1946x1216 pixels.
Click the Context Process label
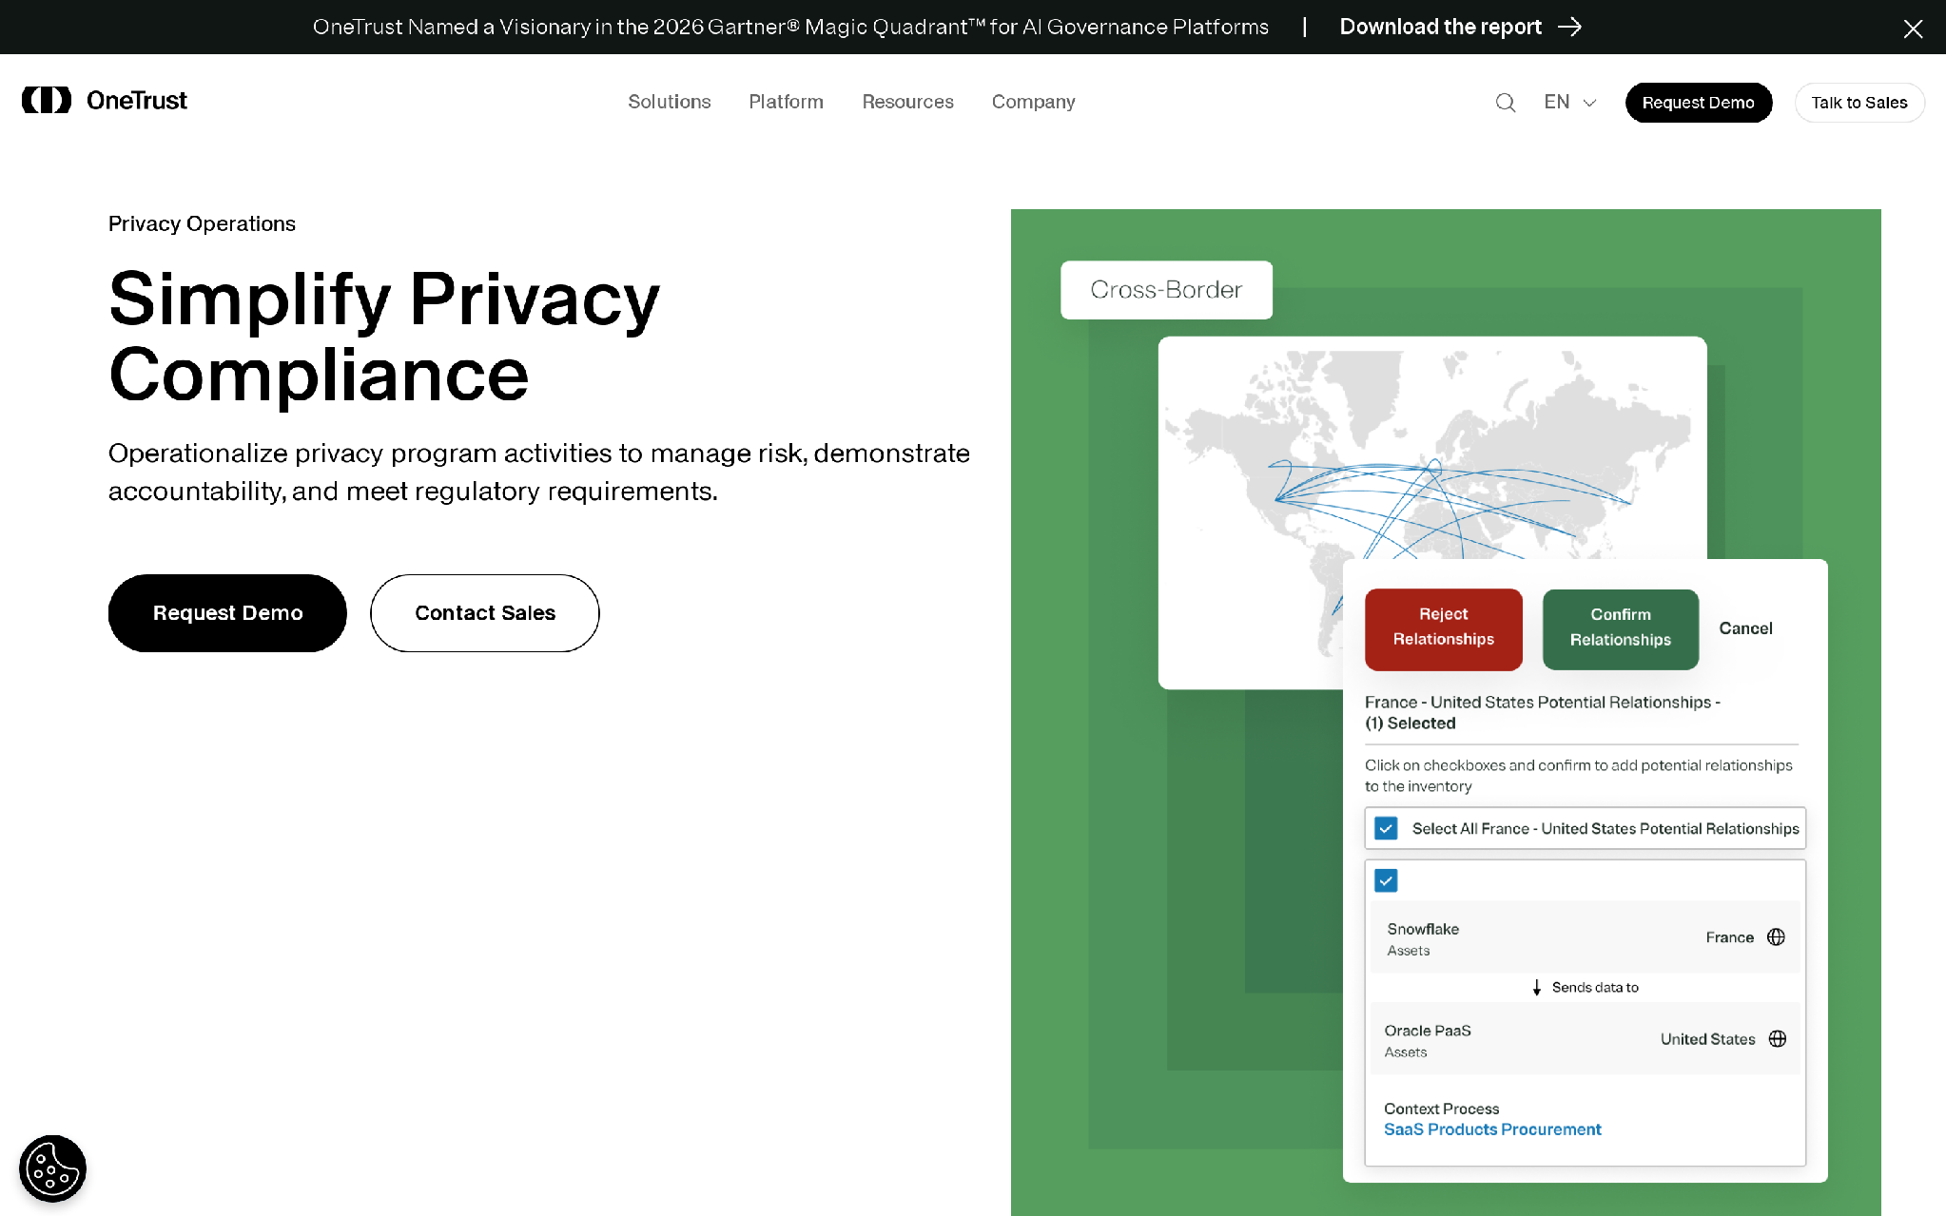click(1441, 1109)
